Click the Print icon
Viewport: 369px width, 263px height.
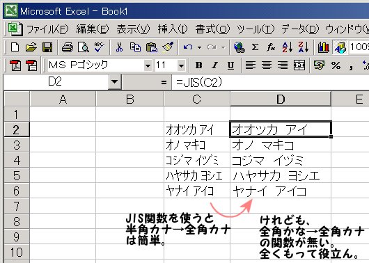point(68,47)
